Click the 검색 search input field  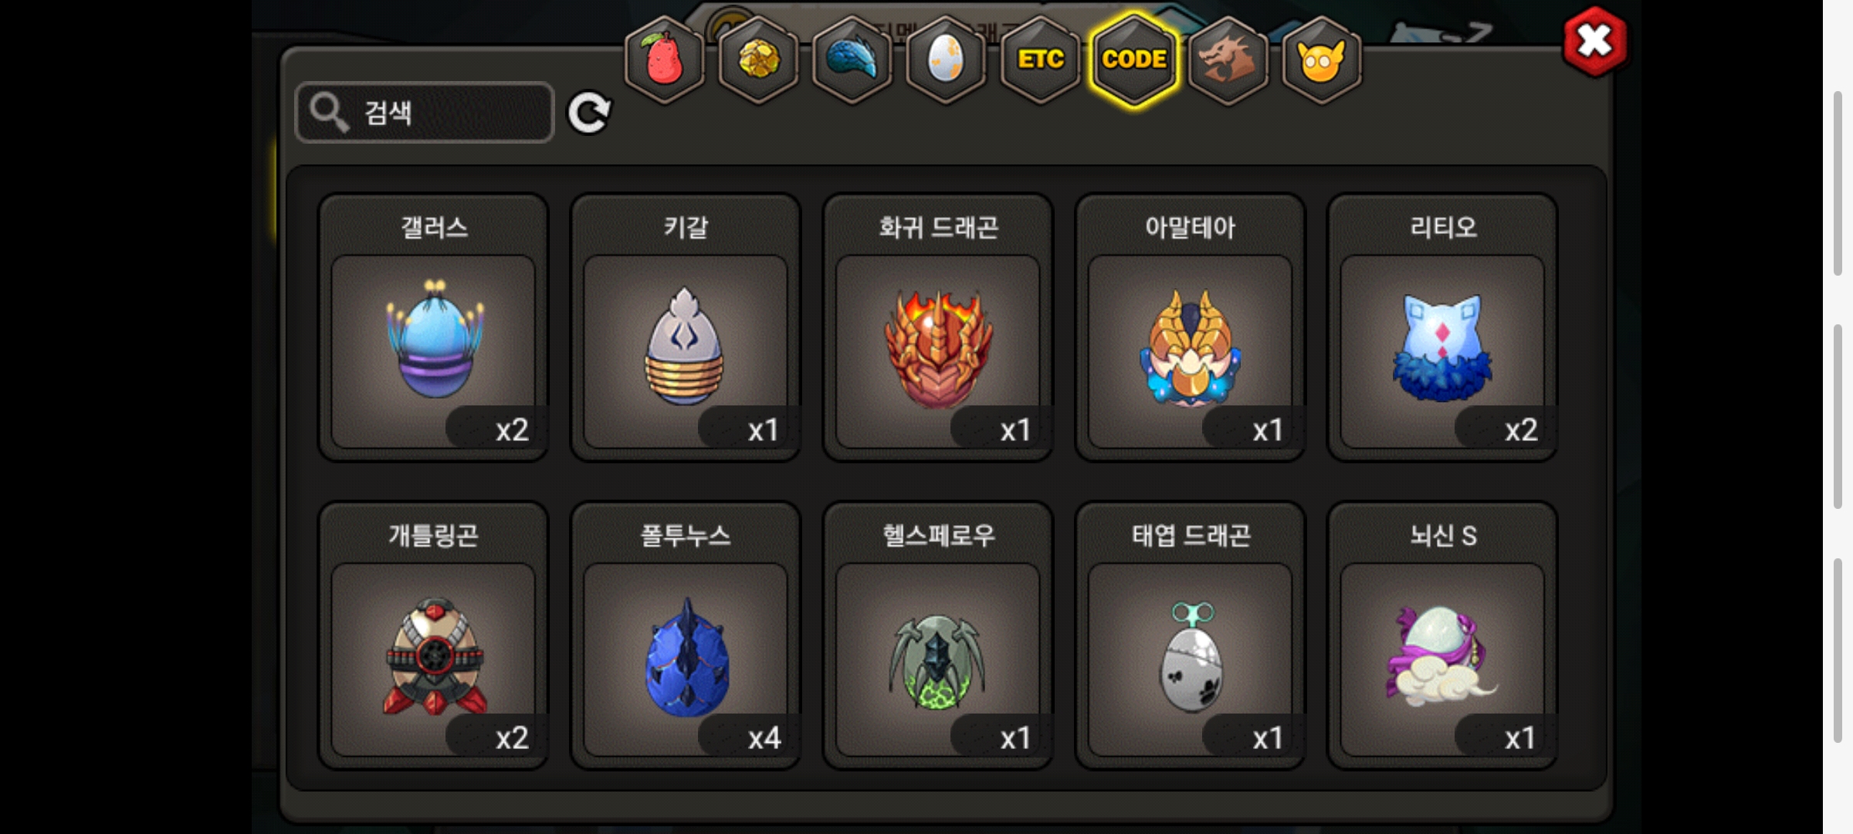[x=425, y=113]
